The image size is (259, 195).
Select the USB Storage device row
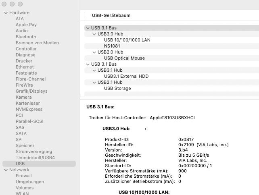click(x=117, y=89)
